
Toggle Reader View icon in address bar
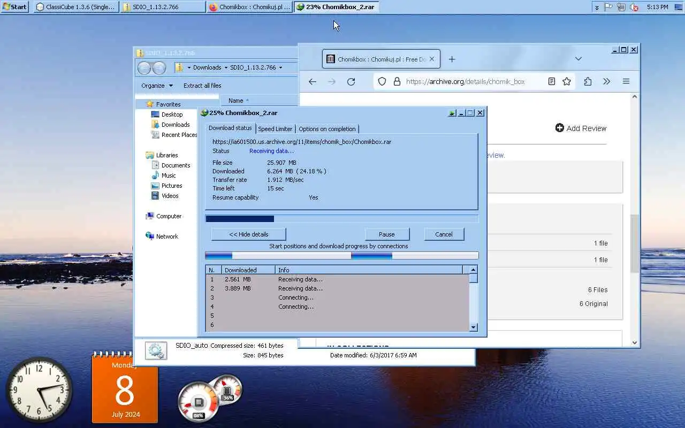coord(552,81)
